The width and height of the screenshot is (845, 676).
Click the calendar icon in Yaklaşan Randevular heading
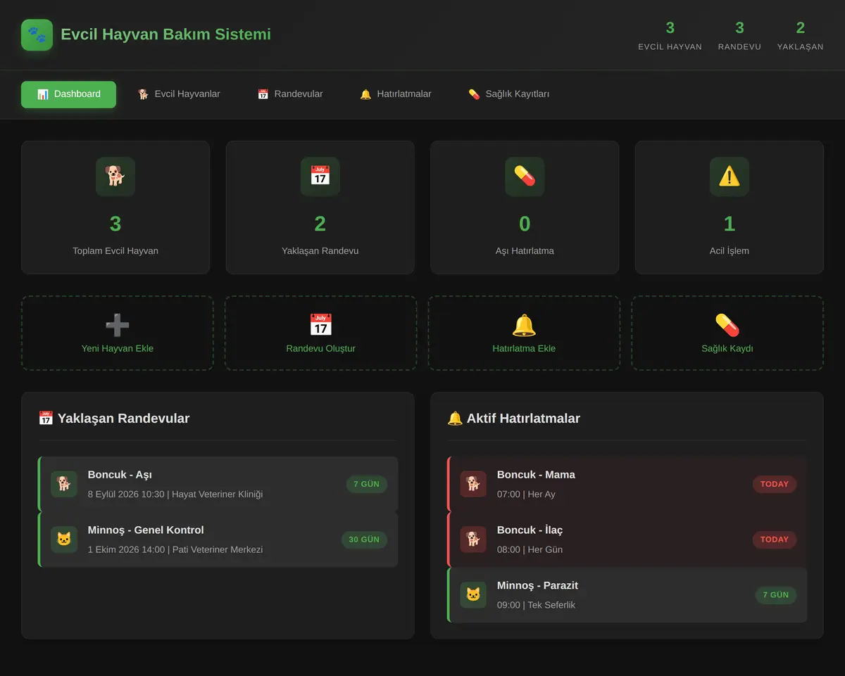[x=46, y=419]
